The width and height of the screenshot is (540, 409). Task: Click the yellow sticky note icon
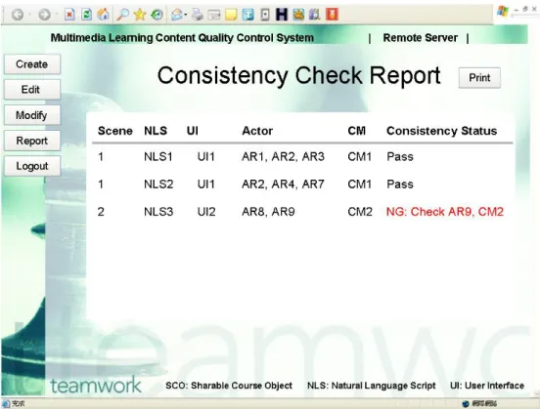pos(231,15)
